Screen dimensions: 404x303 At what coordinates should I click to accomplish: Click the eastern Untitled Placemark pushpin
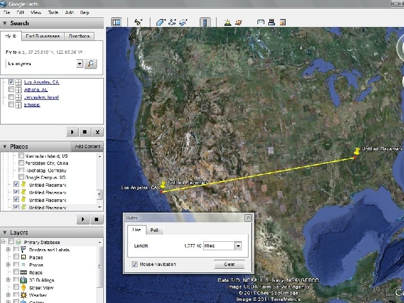click(x=357, y=151)
